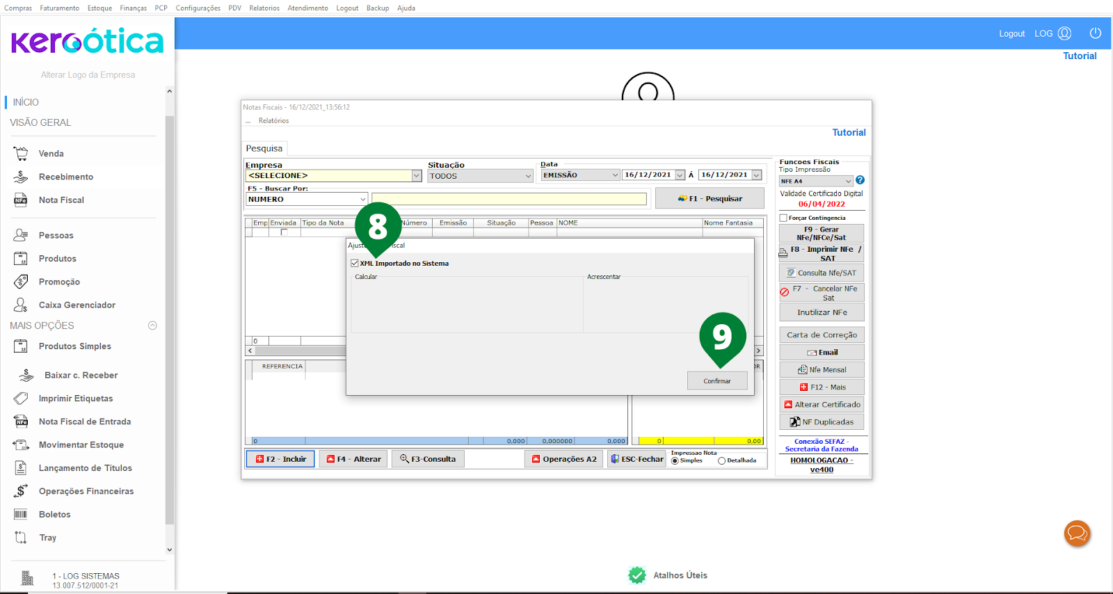Open the Estoque menu

[x=99, y=8]
